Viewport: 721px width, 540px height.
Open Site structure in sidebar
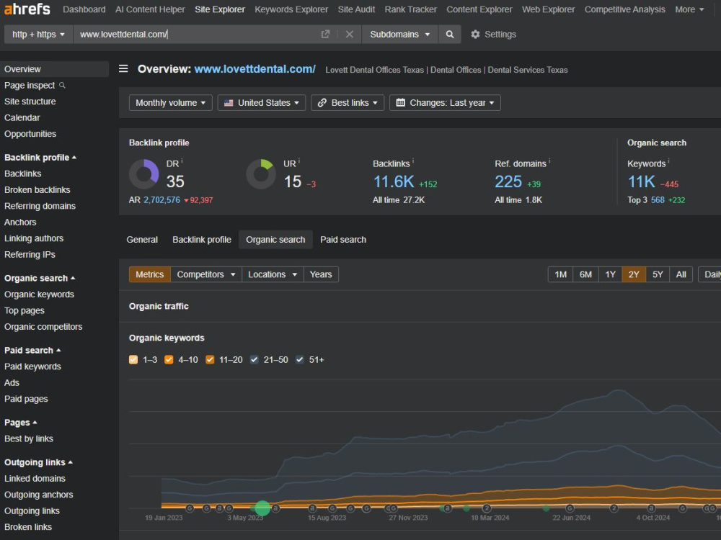(30, 101)
